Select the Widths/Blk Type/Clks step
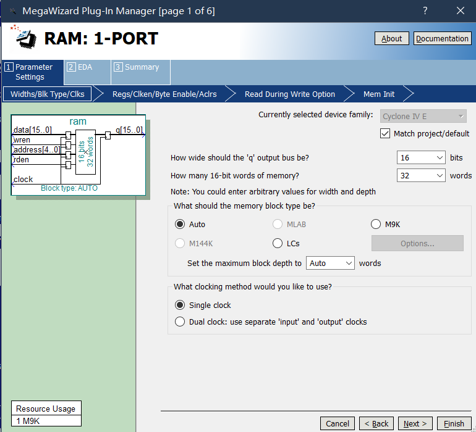The height and width of the screenshot is (432, 476). click(x=48, y=94)
